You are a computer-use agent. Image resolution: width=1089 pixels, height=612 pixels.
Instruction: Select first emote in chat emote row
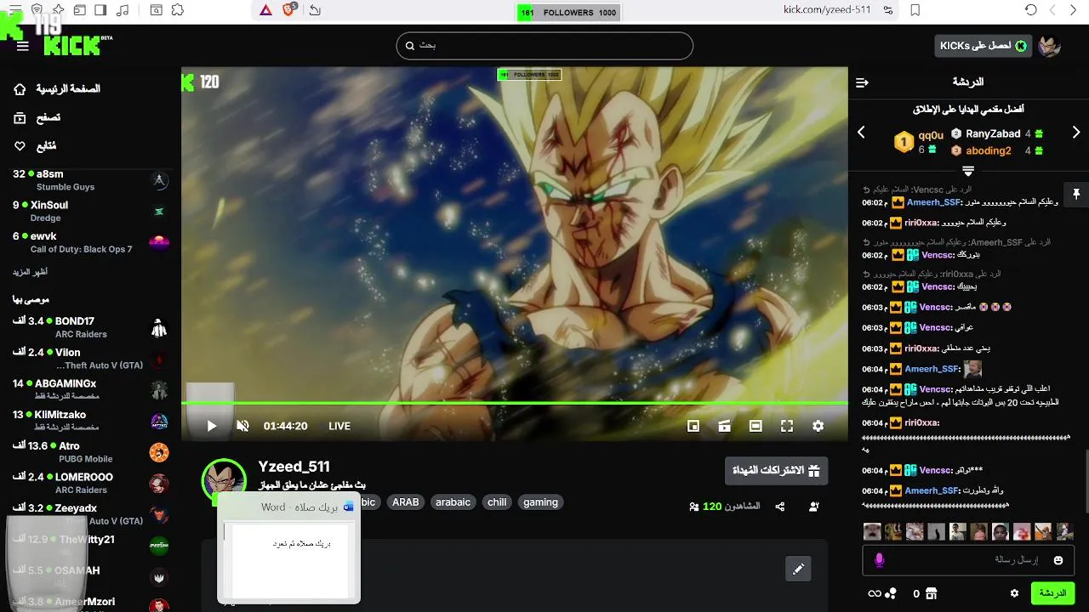[872, 531]
